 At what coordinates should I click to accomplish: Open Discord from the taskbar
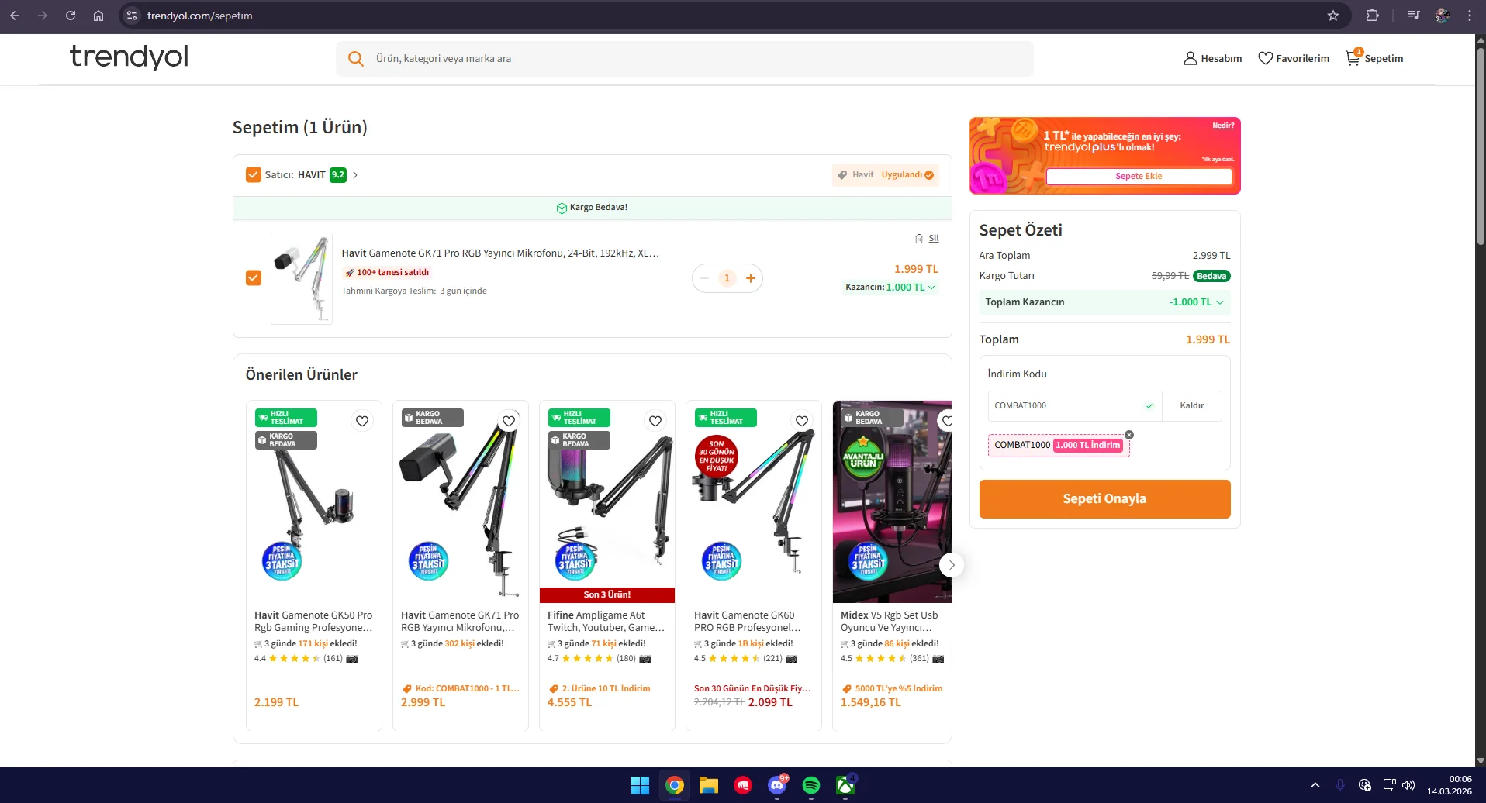pos(777,786)
